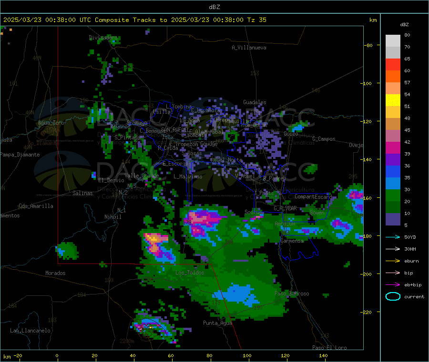The width and height of the screenshot is (429, 362).
Task: Pick the bright yellow 51–54 dBZ swatch
Action: click(393, 100)
